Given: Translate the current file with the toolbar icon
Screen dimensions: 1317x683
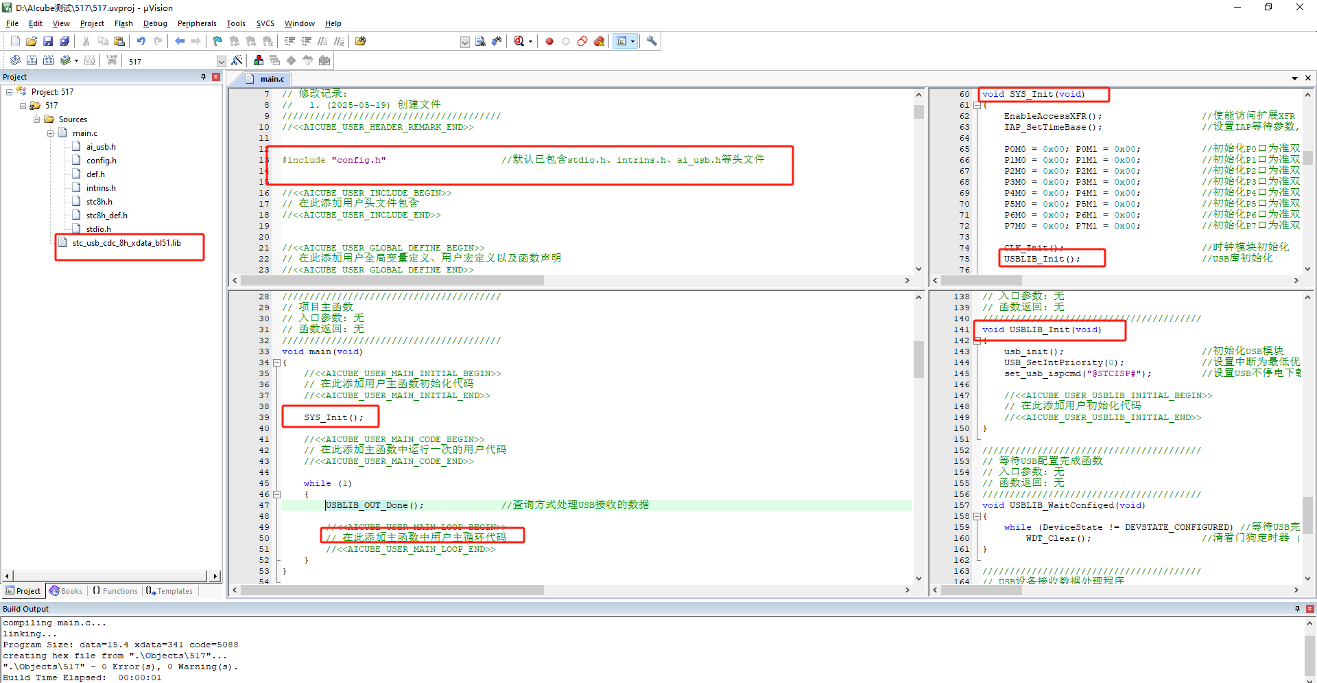Looking at the screenshot, I should coord(15,60).
